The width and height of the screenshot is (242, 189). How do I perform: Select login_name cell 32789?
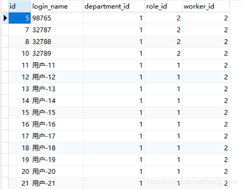[x=57, y=53]
